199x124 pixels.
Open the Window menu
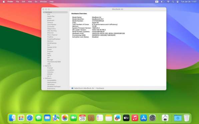click(x=43, y=2)
